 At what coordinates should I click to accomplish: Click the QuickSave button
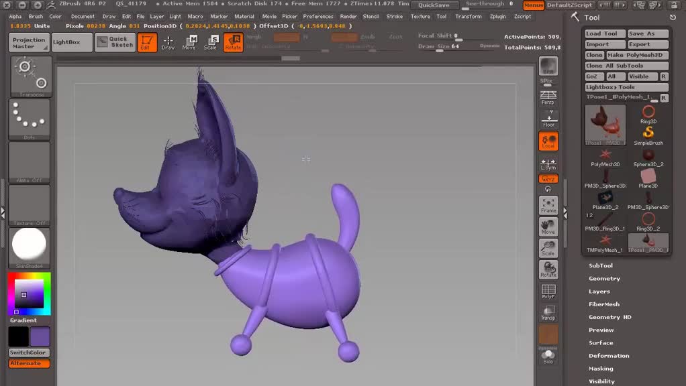(x=434, y=5)
